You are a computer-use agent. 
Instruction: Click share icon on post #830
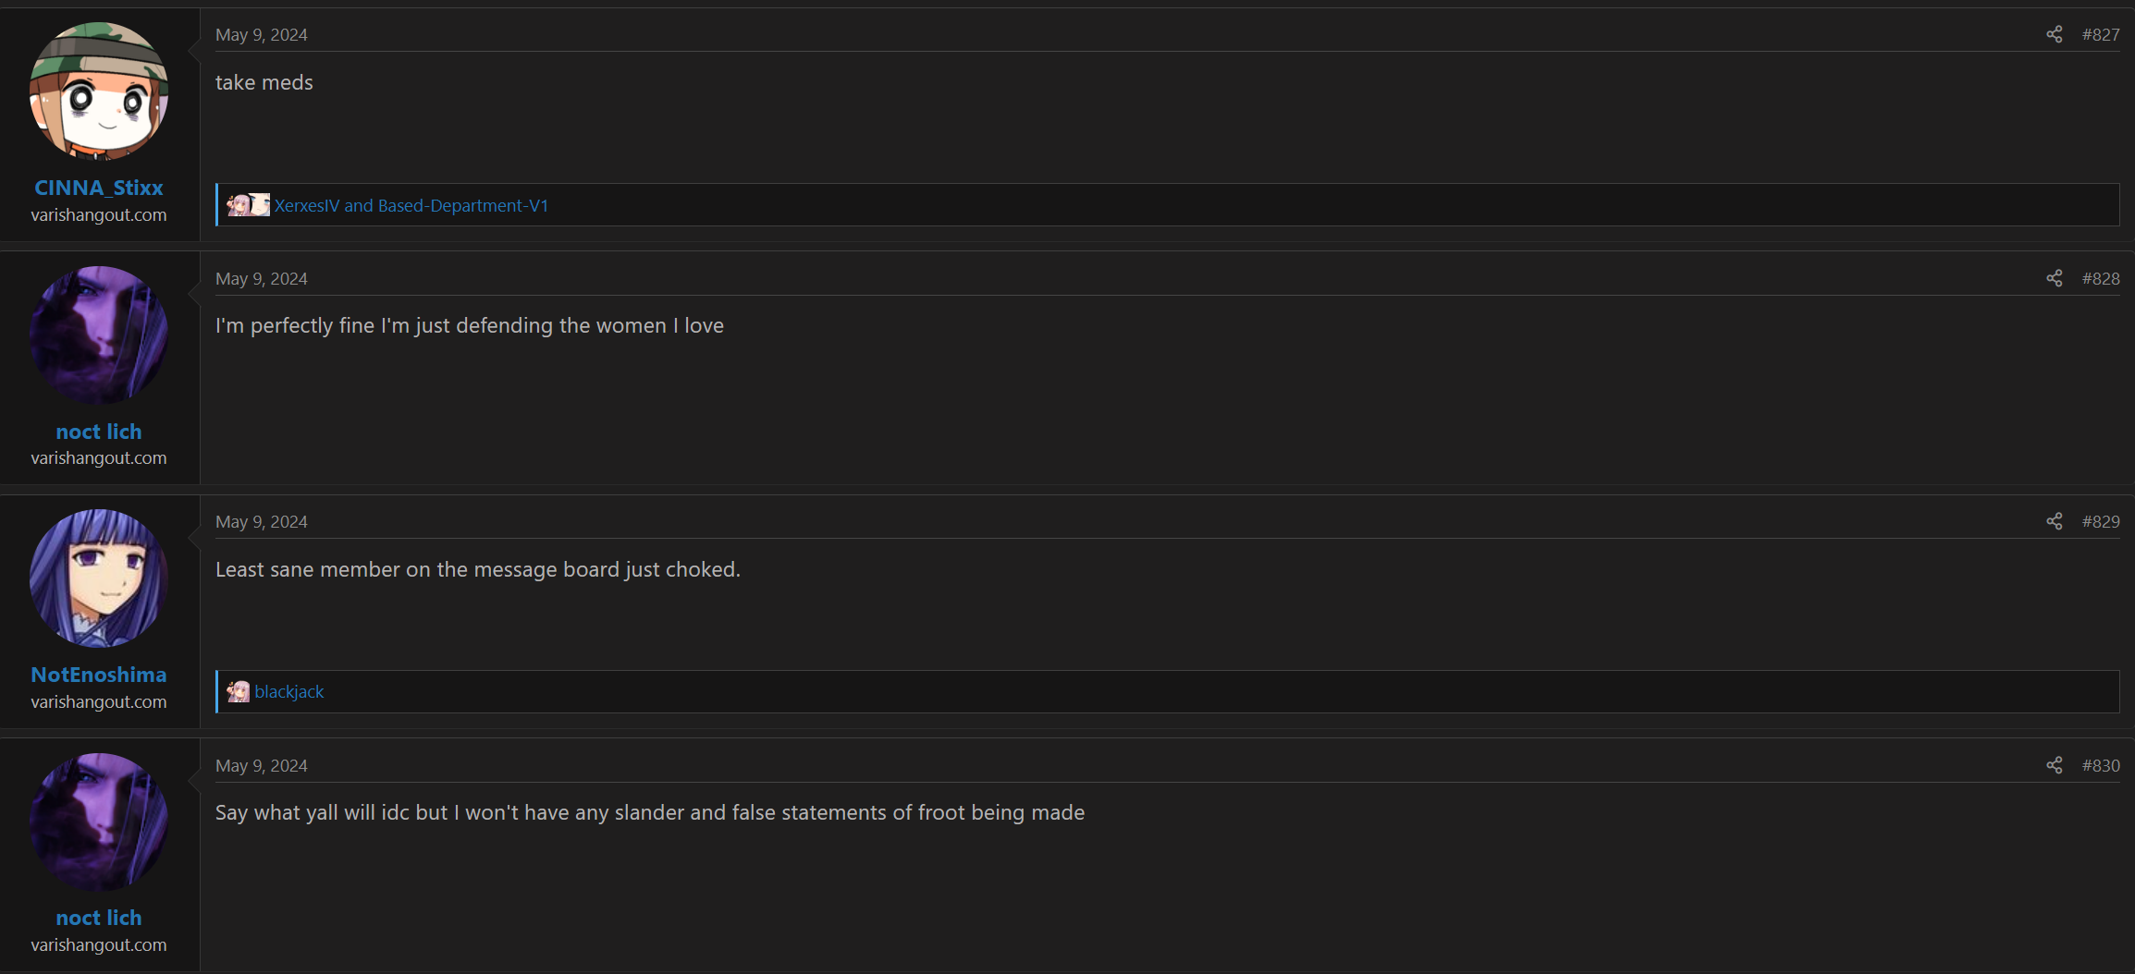coord(2054,765)
